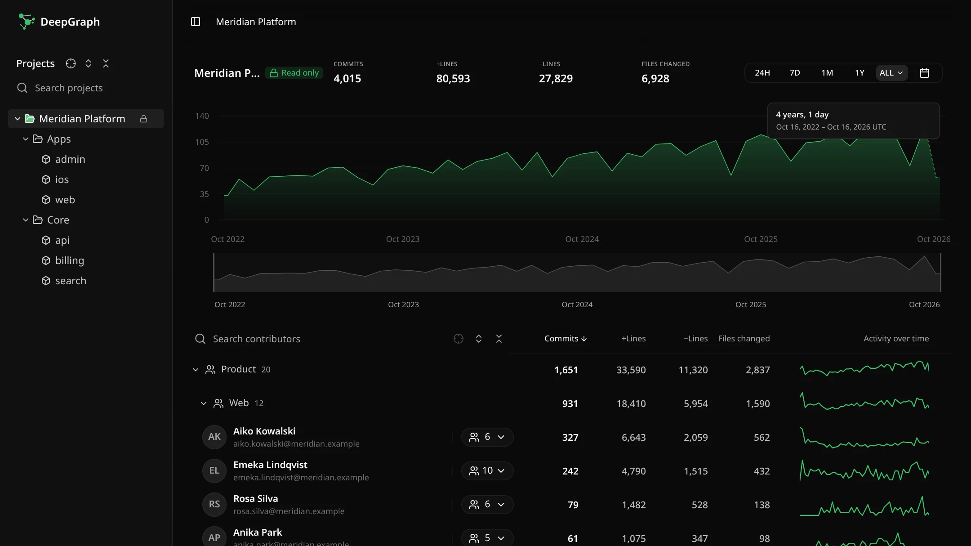This screenshot has width=971, height=546.
Task: Click the lock icon on Meridian Platform row
Action: [x=144, y=119]
